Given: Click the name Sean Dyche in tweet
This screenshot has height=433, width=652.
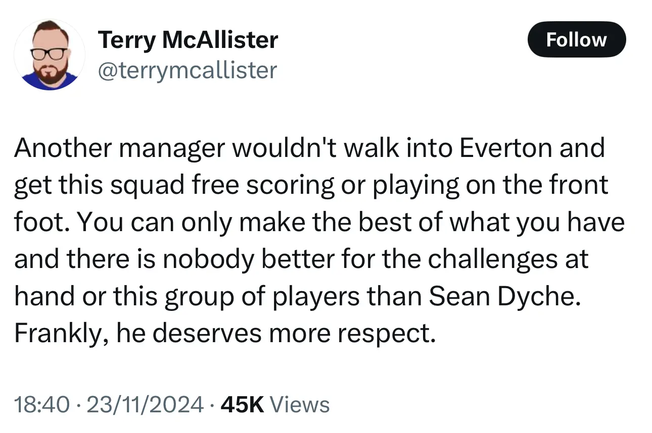Looking at the screenshot, I should 502,297.
